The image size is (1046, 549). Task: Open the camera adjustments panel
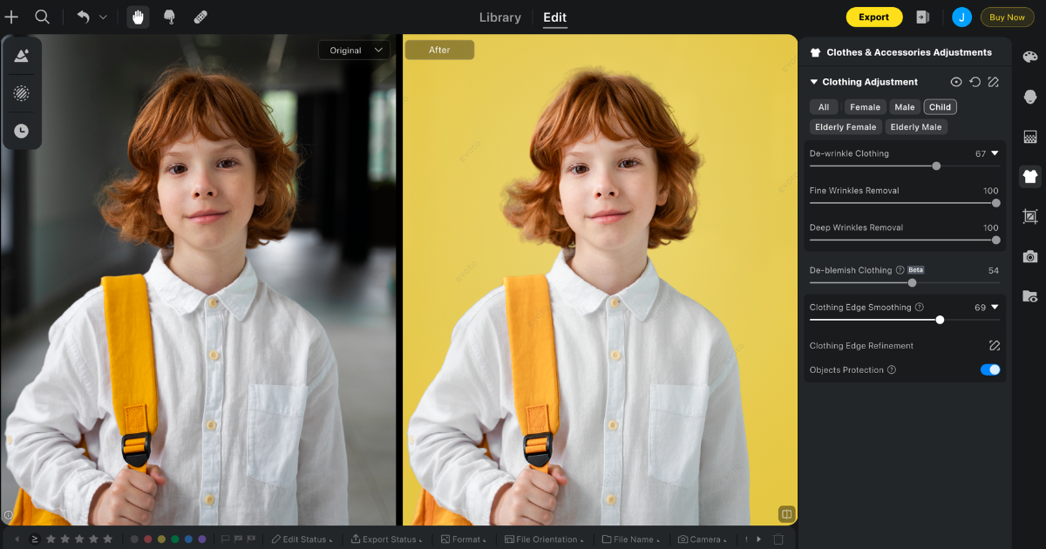[1030, 256]
